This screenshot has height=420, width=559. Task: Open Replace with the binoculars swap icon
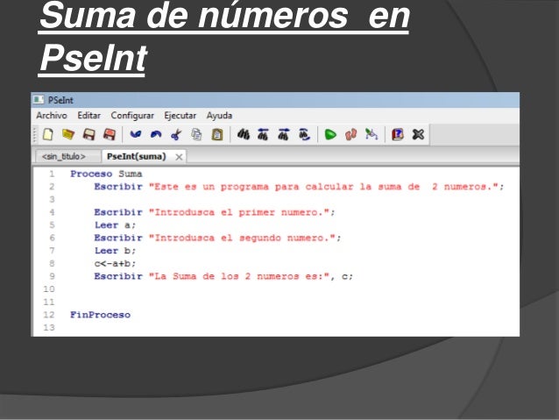[304, 134]
